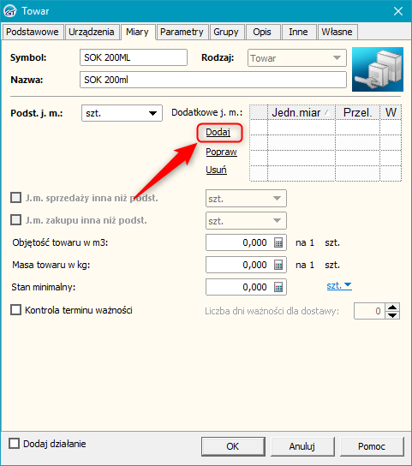Sort by Jedn.miar column header

[x=302, y=112]
